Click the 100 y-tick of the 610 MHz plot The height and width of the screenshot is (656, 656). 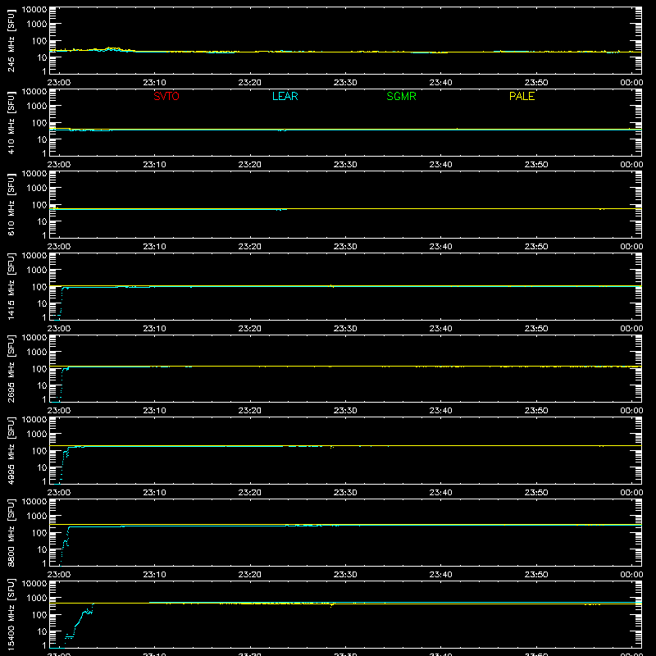coord(39,205)
